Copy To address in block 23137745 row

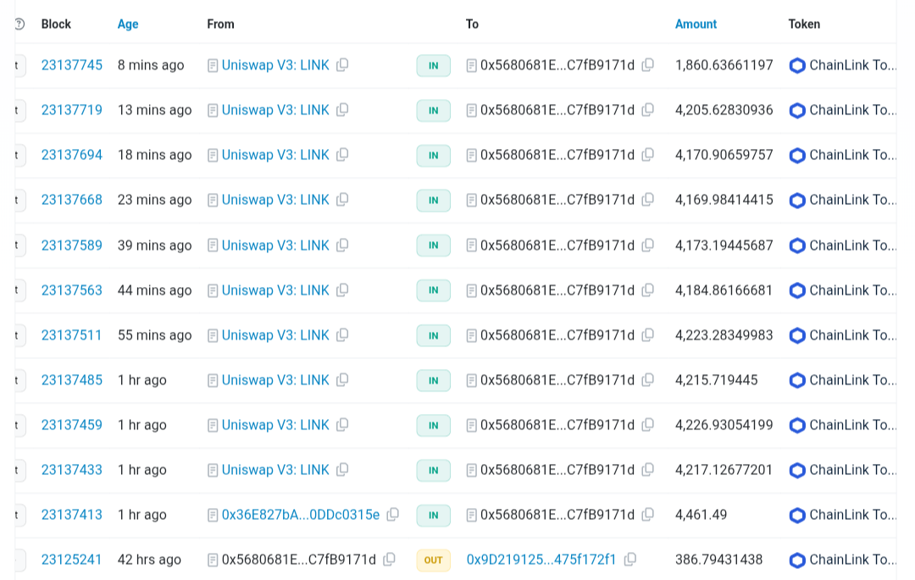[648, 64]
